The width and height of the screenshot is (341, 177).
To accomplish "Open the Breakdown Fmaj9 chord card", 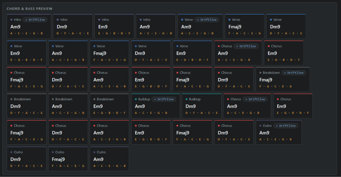I will (283, 80).
